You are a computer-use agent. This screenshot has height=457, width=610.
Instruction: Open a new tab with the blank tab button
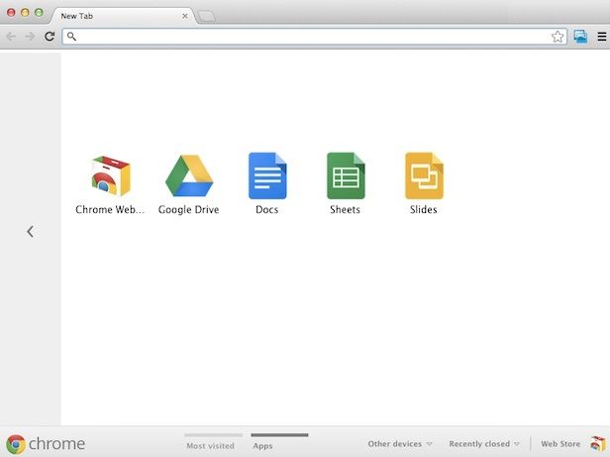click(x=206, y=17)
